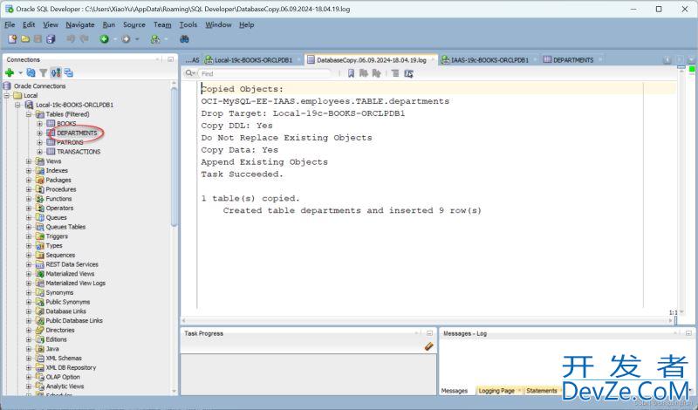698x410 pixels.
Task: Expand the Indexes node
Action: tap(29, 170)
